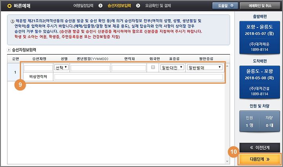Image resolution: width=283 pixels, height=167 pixels.
Task: Click the arrow icon after 여행일정입력
Action: tap(100, 6)
